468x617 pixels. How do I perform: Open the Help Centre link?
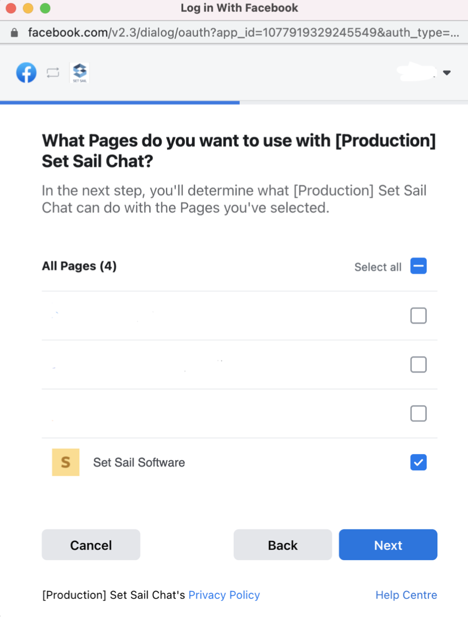pyautogui.click(x=406, y=595)
